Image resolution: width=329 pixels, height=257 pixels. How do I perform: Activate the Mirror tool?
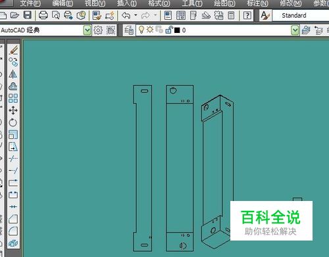(13, 74)
